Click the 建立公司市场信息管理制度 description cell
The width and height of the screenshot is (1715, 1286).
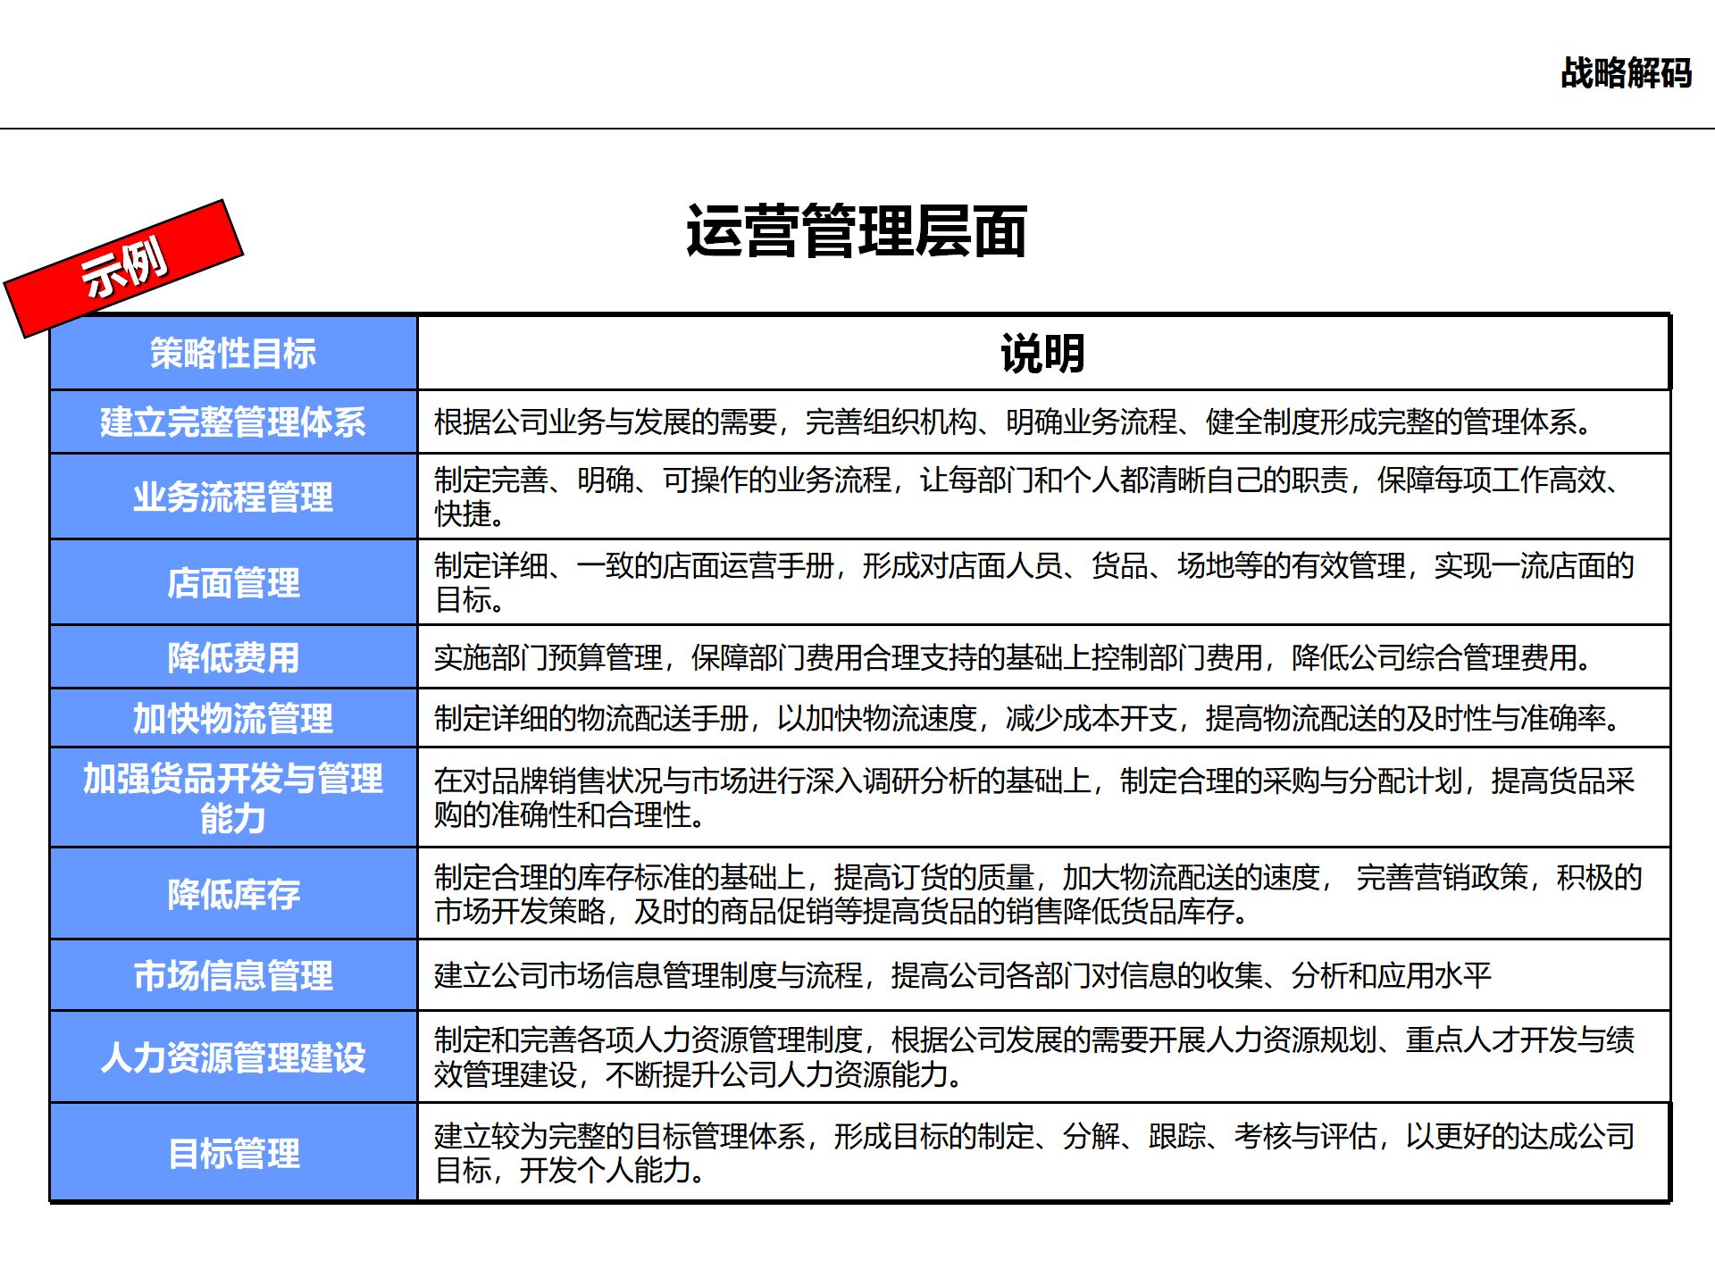pyautogui.click(x=962, y=975)
